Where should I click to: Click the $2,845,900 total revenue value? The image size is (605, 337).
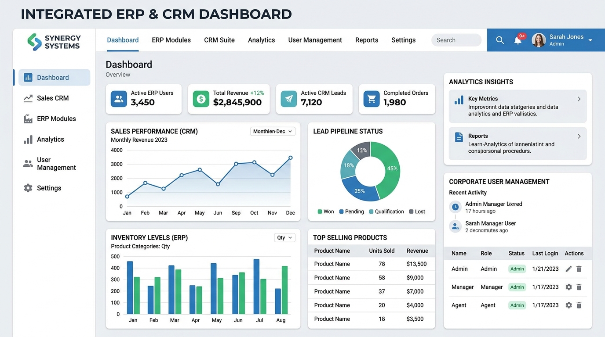237,102
